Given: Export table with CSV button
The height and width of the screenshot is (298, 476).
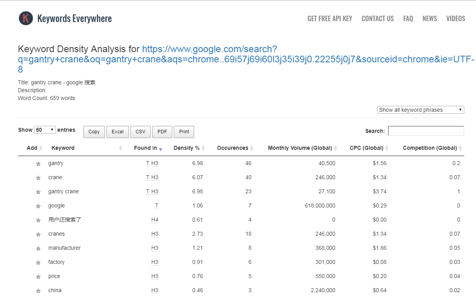Looking at the screenshot, I should (x=141, y=132).
